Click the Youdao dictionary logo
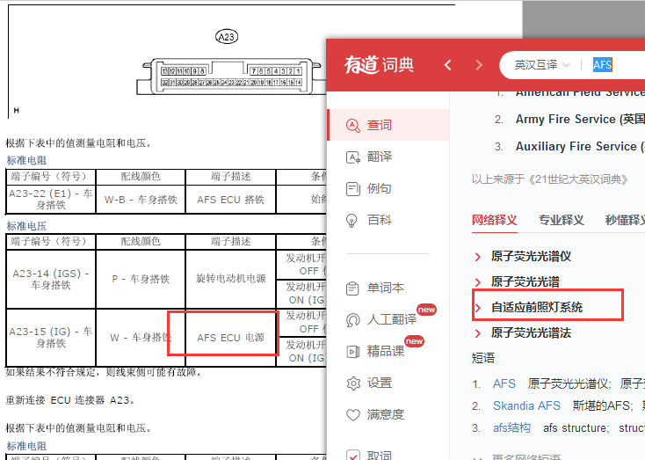Screen dimensions: 645x460 [x=379, y=65]
